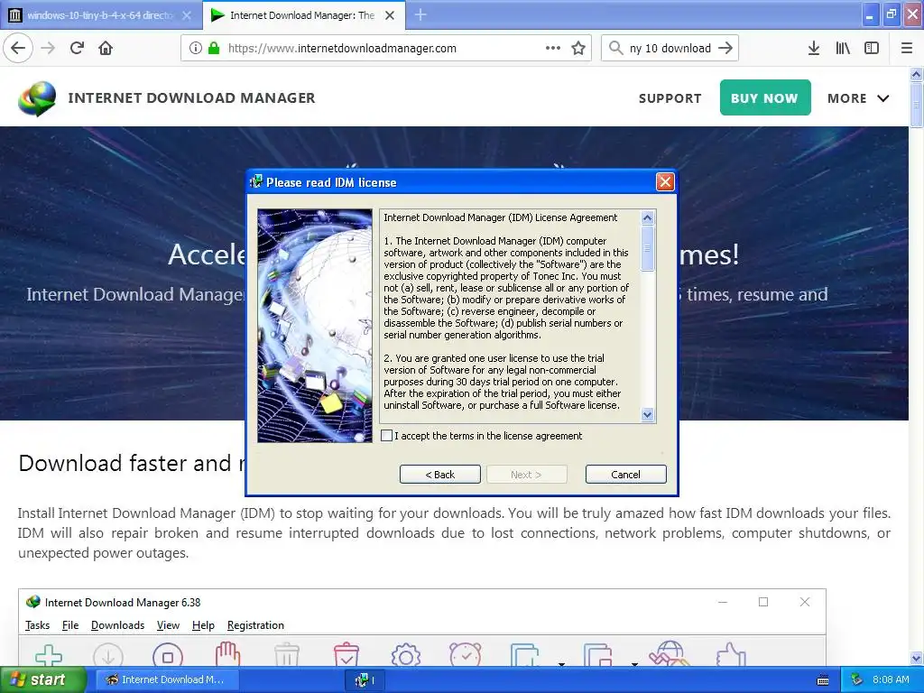
Task: Click the Grabber globe icon
Action: (670, 654)
